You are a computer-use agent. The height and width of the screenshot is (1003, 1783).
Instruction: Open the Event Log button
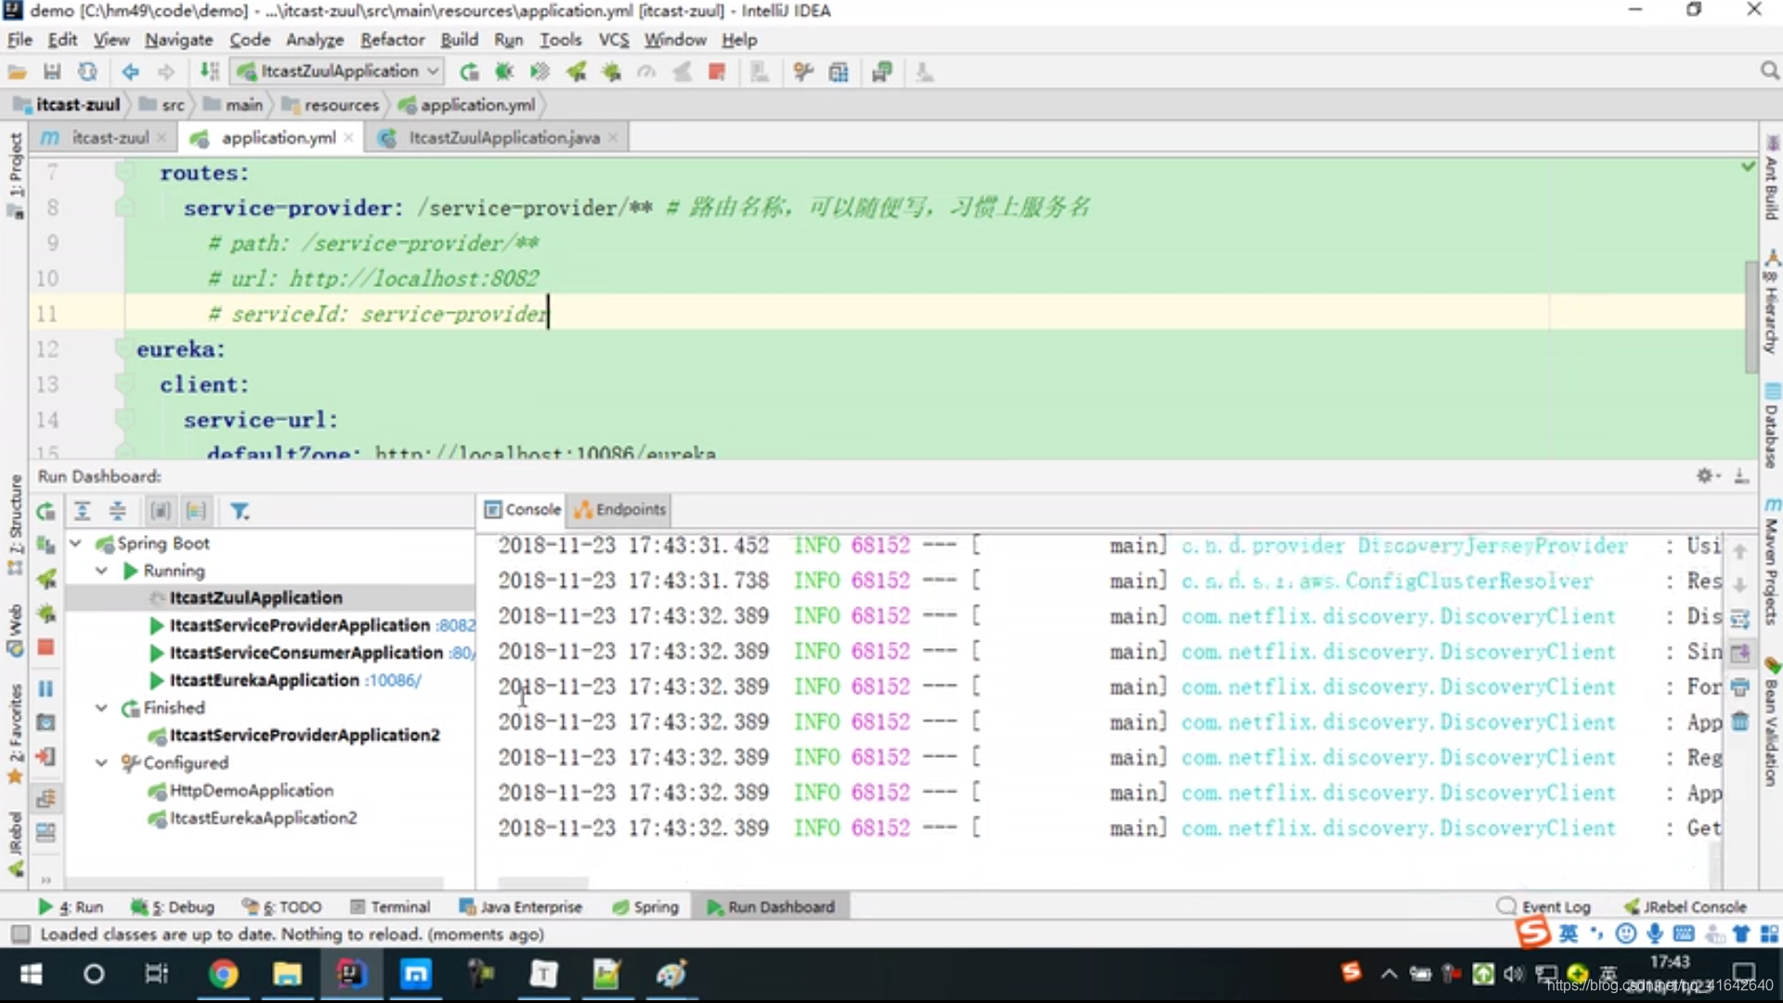click(1544, 906)
